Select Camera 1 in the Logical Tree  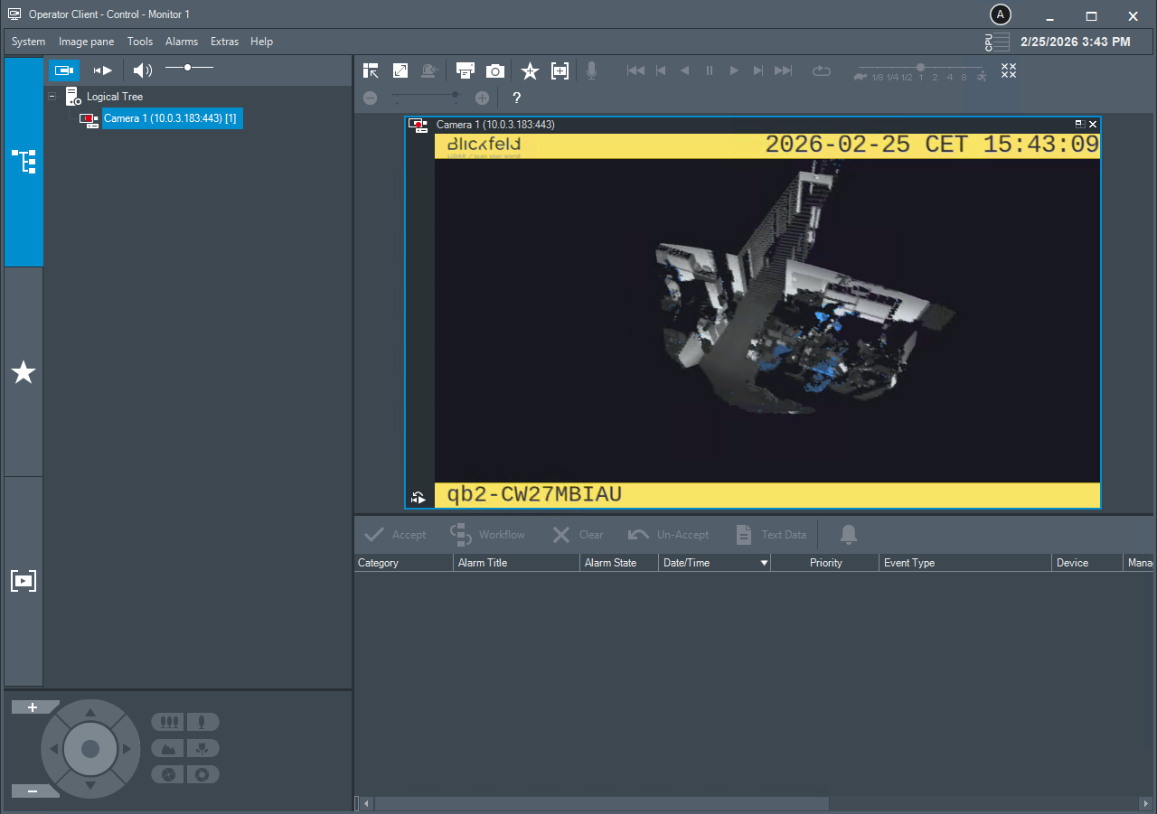[x=170, y=118]
